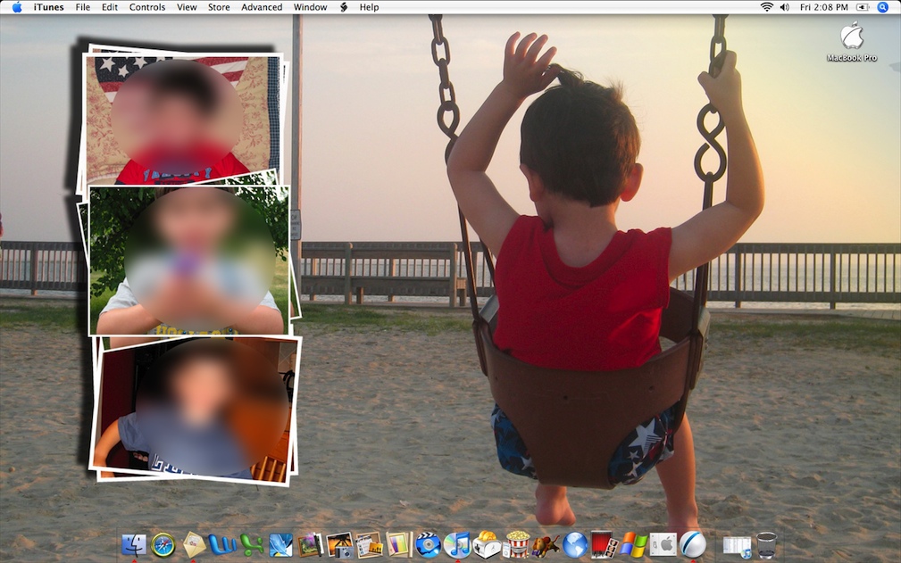Select the middle photo with green trees
901x563 pixels.
coord(189,261)
